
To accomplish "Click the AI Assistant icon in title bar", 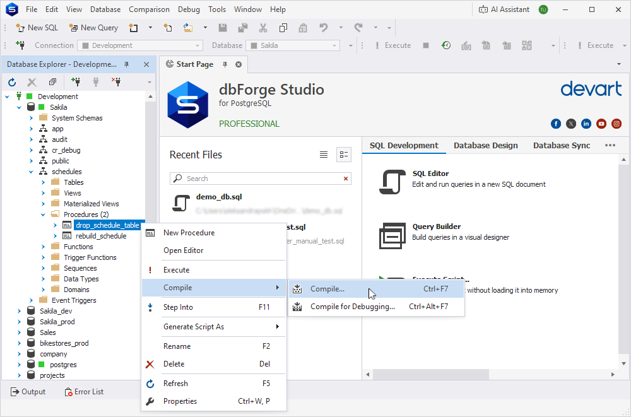I will click(x=483, y=9).
